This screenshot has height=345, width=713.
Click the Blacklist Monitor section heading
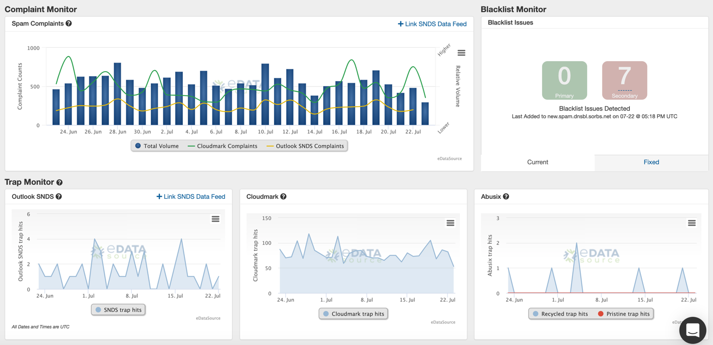coord(514,10)
